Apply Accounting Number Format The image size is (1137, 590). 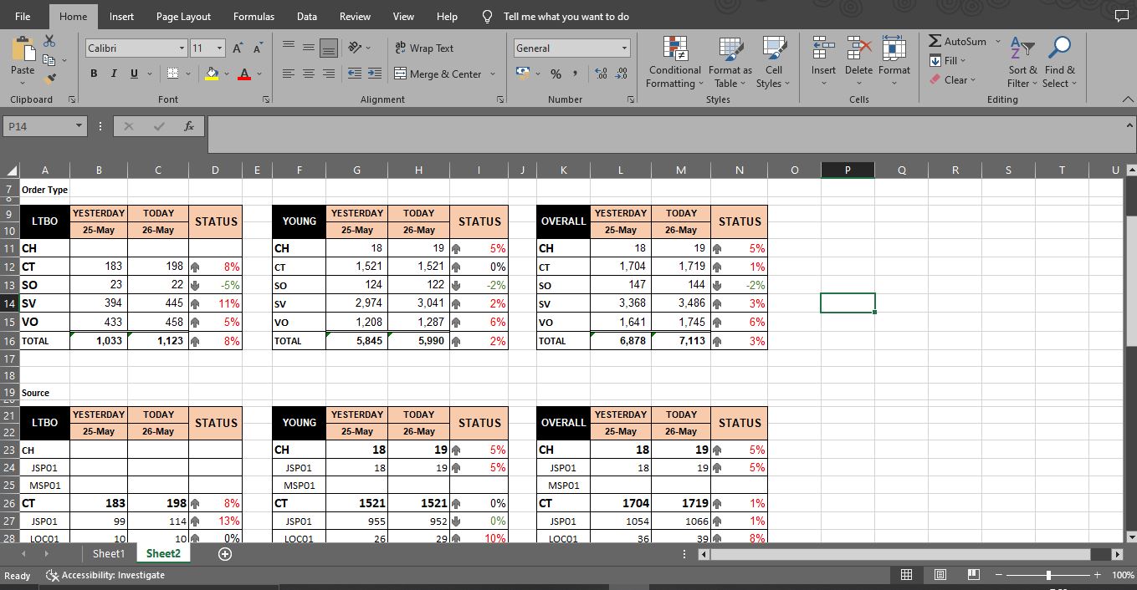pyautogui.click(x=524, y=74)
